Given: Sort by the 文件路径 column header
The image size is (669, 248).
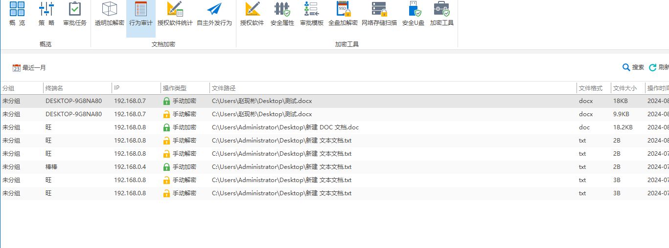Looking at the screenshot, I should click(224, 88).
